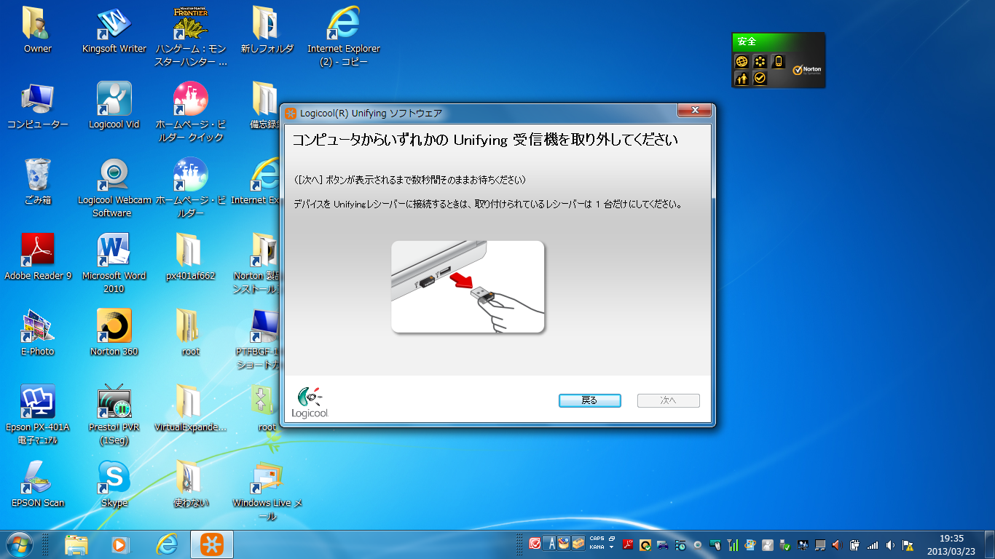Screen dimensions: 995x559
Task: Click the USB receiver removal illustration
Action: tap(468, 287)
